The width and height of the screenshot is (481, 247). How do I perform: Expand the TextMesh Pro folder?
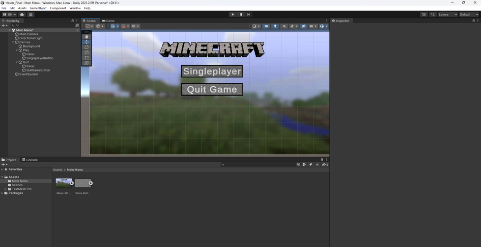pos(5,189)
